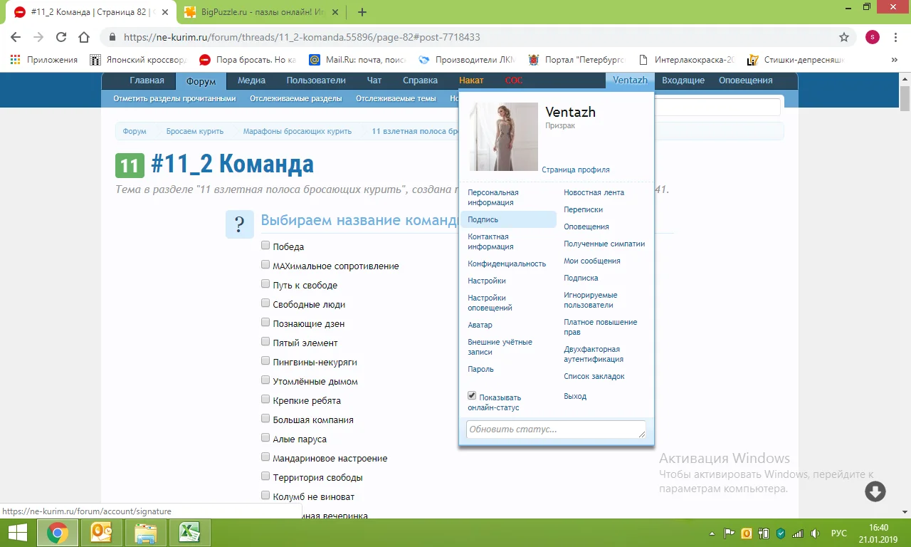Click the Ventazh profile avatar picture
The image size is (911, 547).
505,137
